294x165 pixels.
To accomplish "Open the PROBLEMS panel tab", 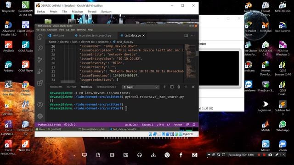I will pyautogui.click(x=56, y=87).
